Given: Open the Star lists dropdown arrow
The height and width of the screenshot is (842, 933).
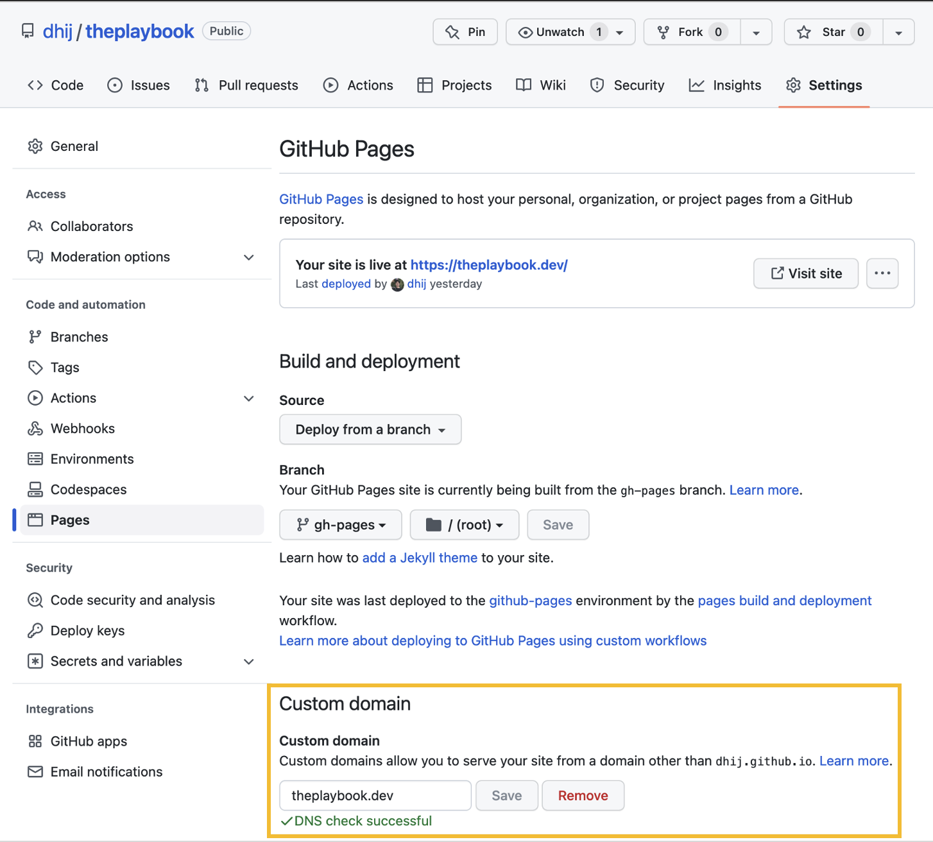Looking at the screenshot, I should [899, 32].
